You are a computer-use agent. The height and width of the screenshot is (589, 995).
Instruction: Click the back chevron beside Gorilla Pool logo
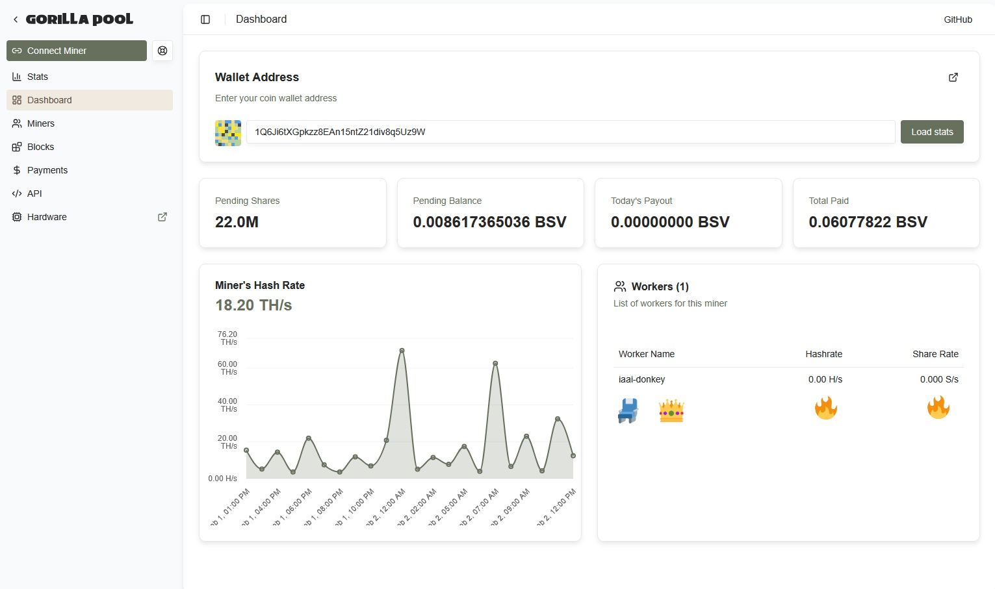pyautogui.click(x=16, y=19)
